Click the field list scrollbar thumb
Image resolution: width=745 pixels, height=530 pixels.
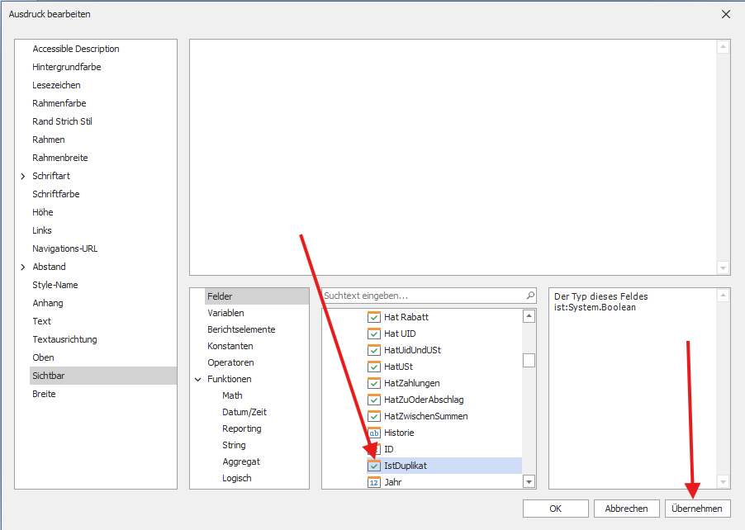[529, 360]
